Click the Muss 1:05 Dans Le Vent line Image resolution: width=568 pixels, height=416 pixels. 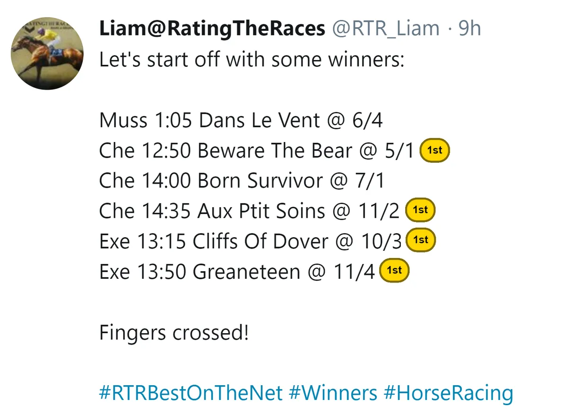coord(241,121)
